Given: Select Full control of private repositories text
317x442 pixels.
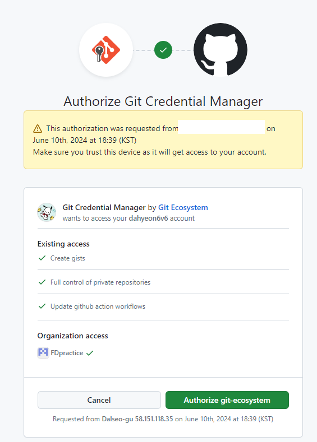Looking at the screenshot, I should [x=100, y=282].
